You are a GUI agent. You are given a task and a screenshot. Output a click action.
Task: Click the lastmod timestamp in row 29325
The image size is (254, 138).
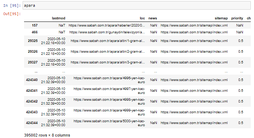[x=53, y=41]
